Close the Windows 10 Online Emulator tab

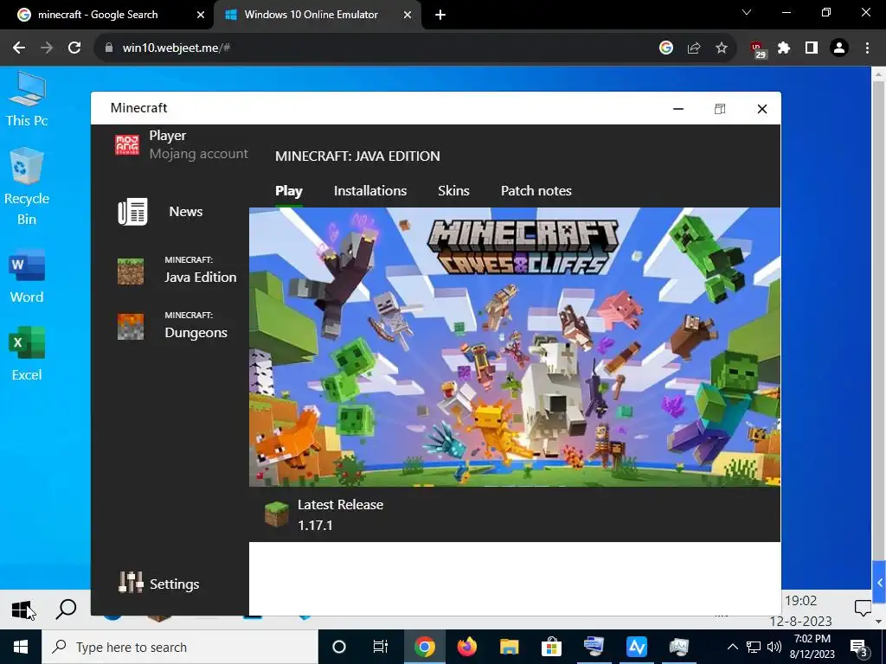(408, 16)
